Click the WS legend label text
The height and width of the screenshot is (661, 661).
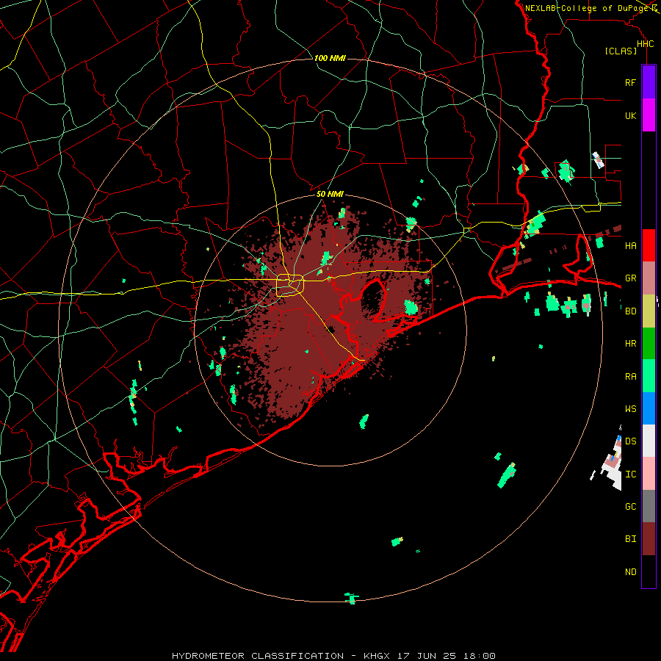pos(630,408)
